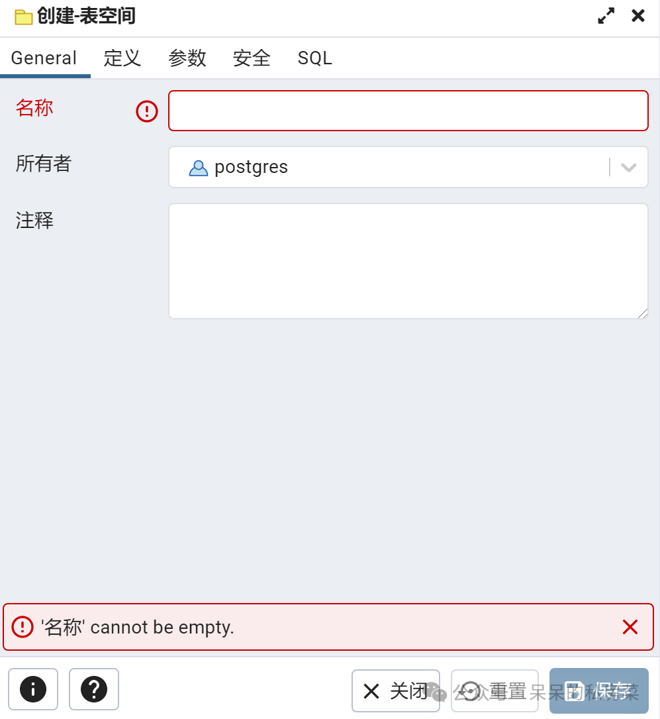Click the 保存 save button
This screenshot has width=660, height=719.
[x=599, y=691]
